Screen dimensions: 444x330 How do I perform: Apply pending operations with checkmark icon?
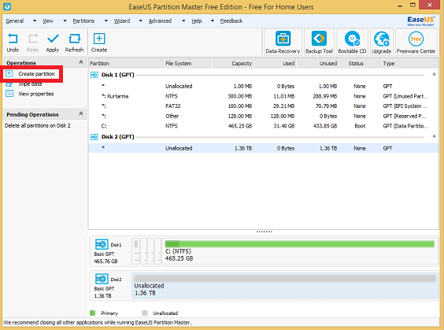[53, 39]
